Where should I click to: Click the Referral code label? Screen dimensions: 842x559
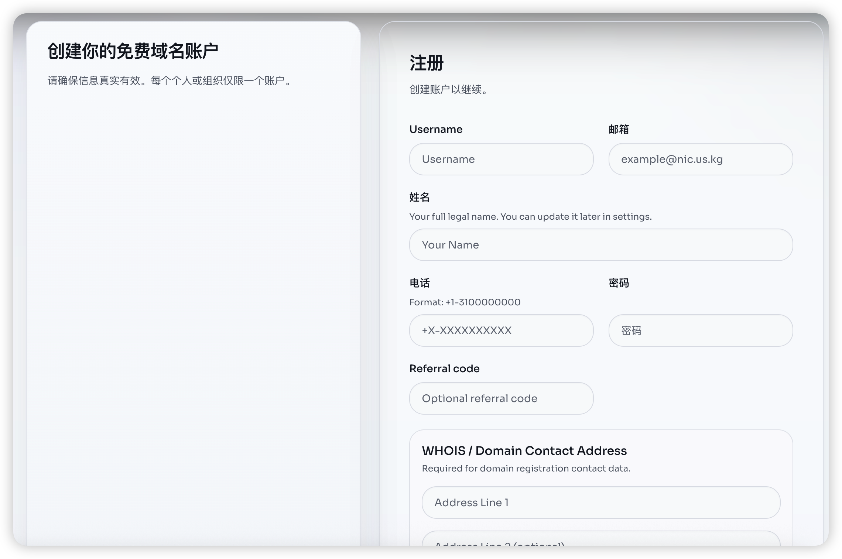click(444, 368)
